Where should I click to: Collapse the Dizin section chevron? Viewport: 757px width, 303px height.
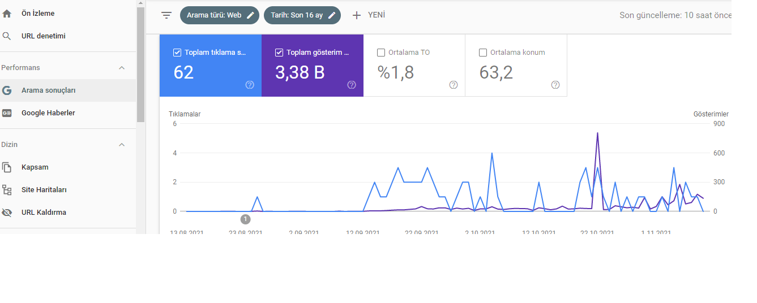(x=122, y=145)
